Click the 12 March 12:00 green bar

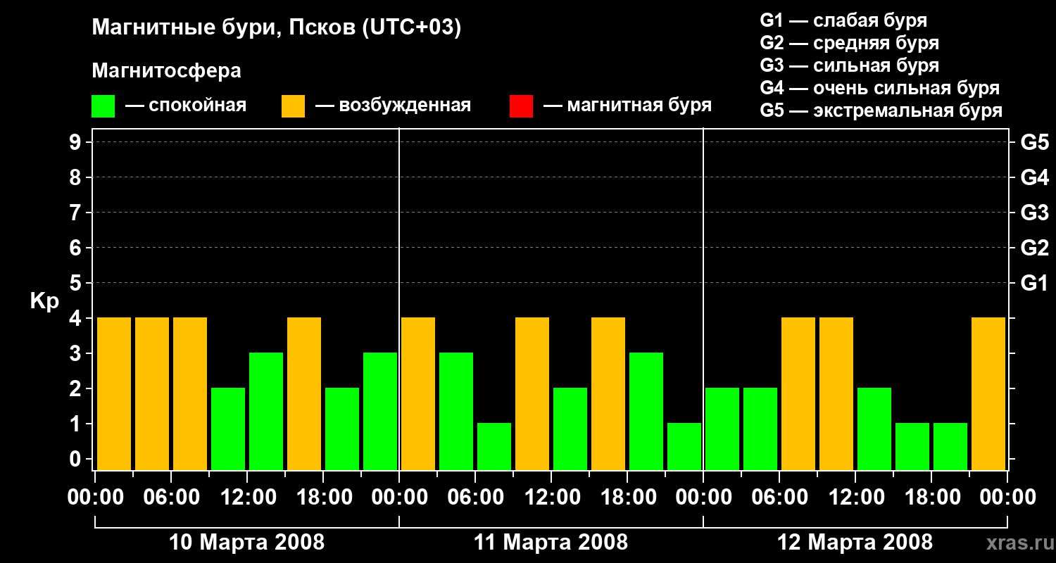pos(874,429)
